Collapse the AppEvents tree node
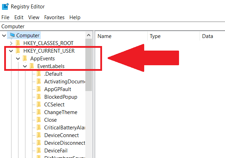Viewport: 225px width, 158px height. [18, 59]
